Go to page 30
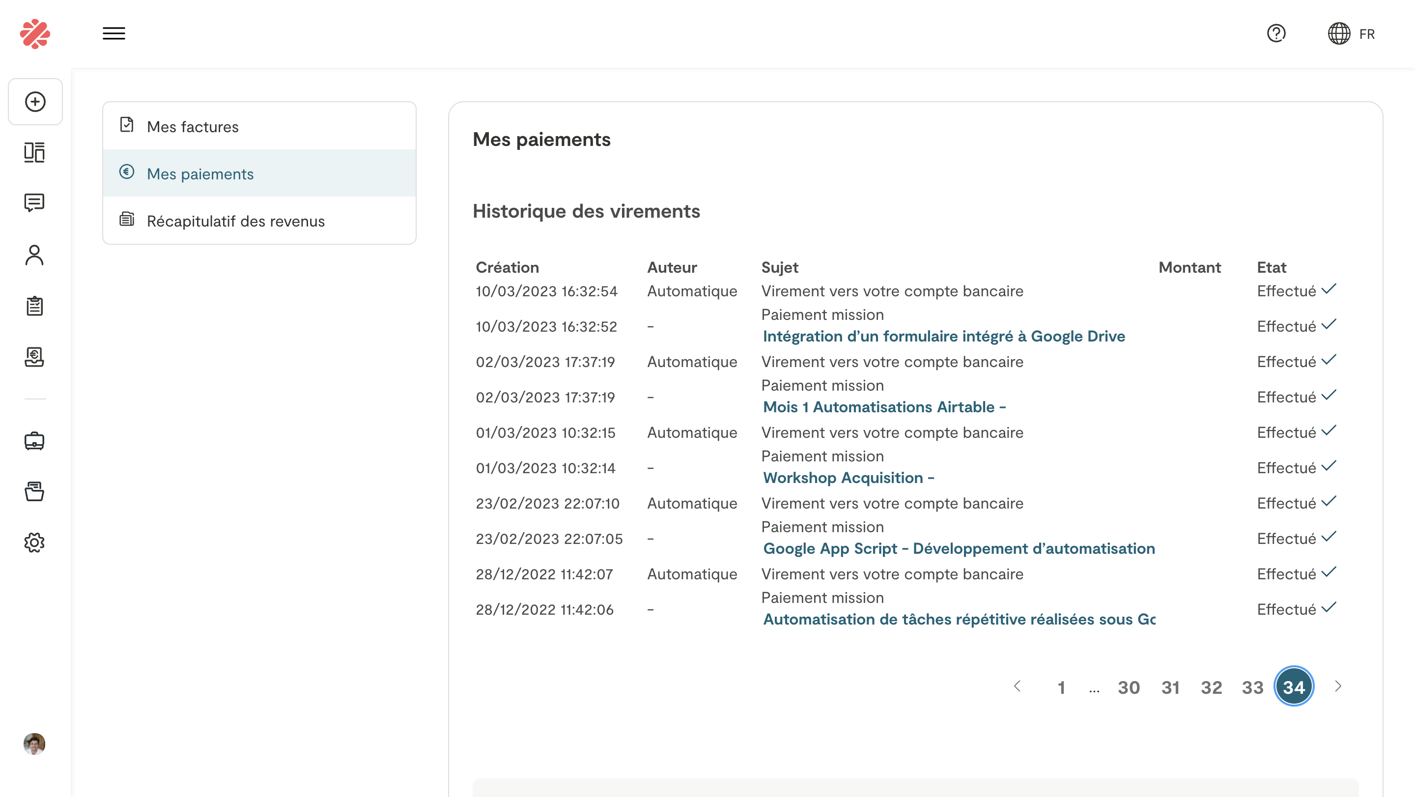Image resolution: width=1415 pixels, height=797 pixels. pyautogui.click(x=1129, y=688)
